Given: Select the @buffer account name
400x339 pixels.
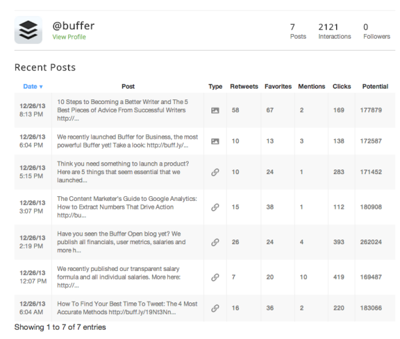Looking at the screenshot, I should click(x=73, y=26).
